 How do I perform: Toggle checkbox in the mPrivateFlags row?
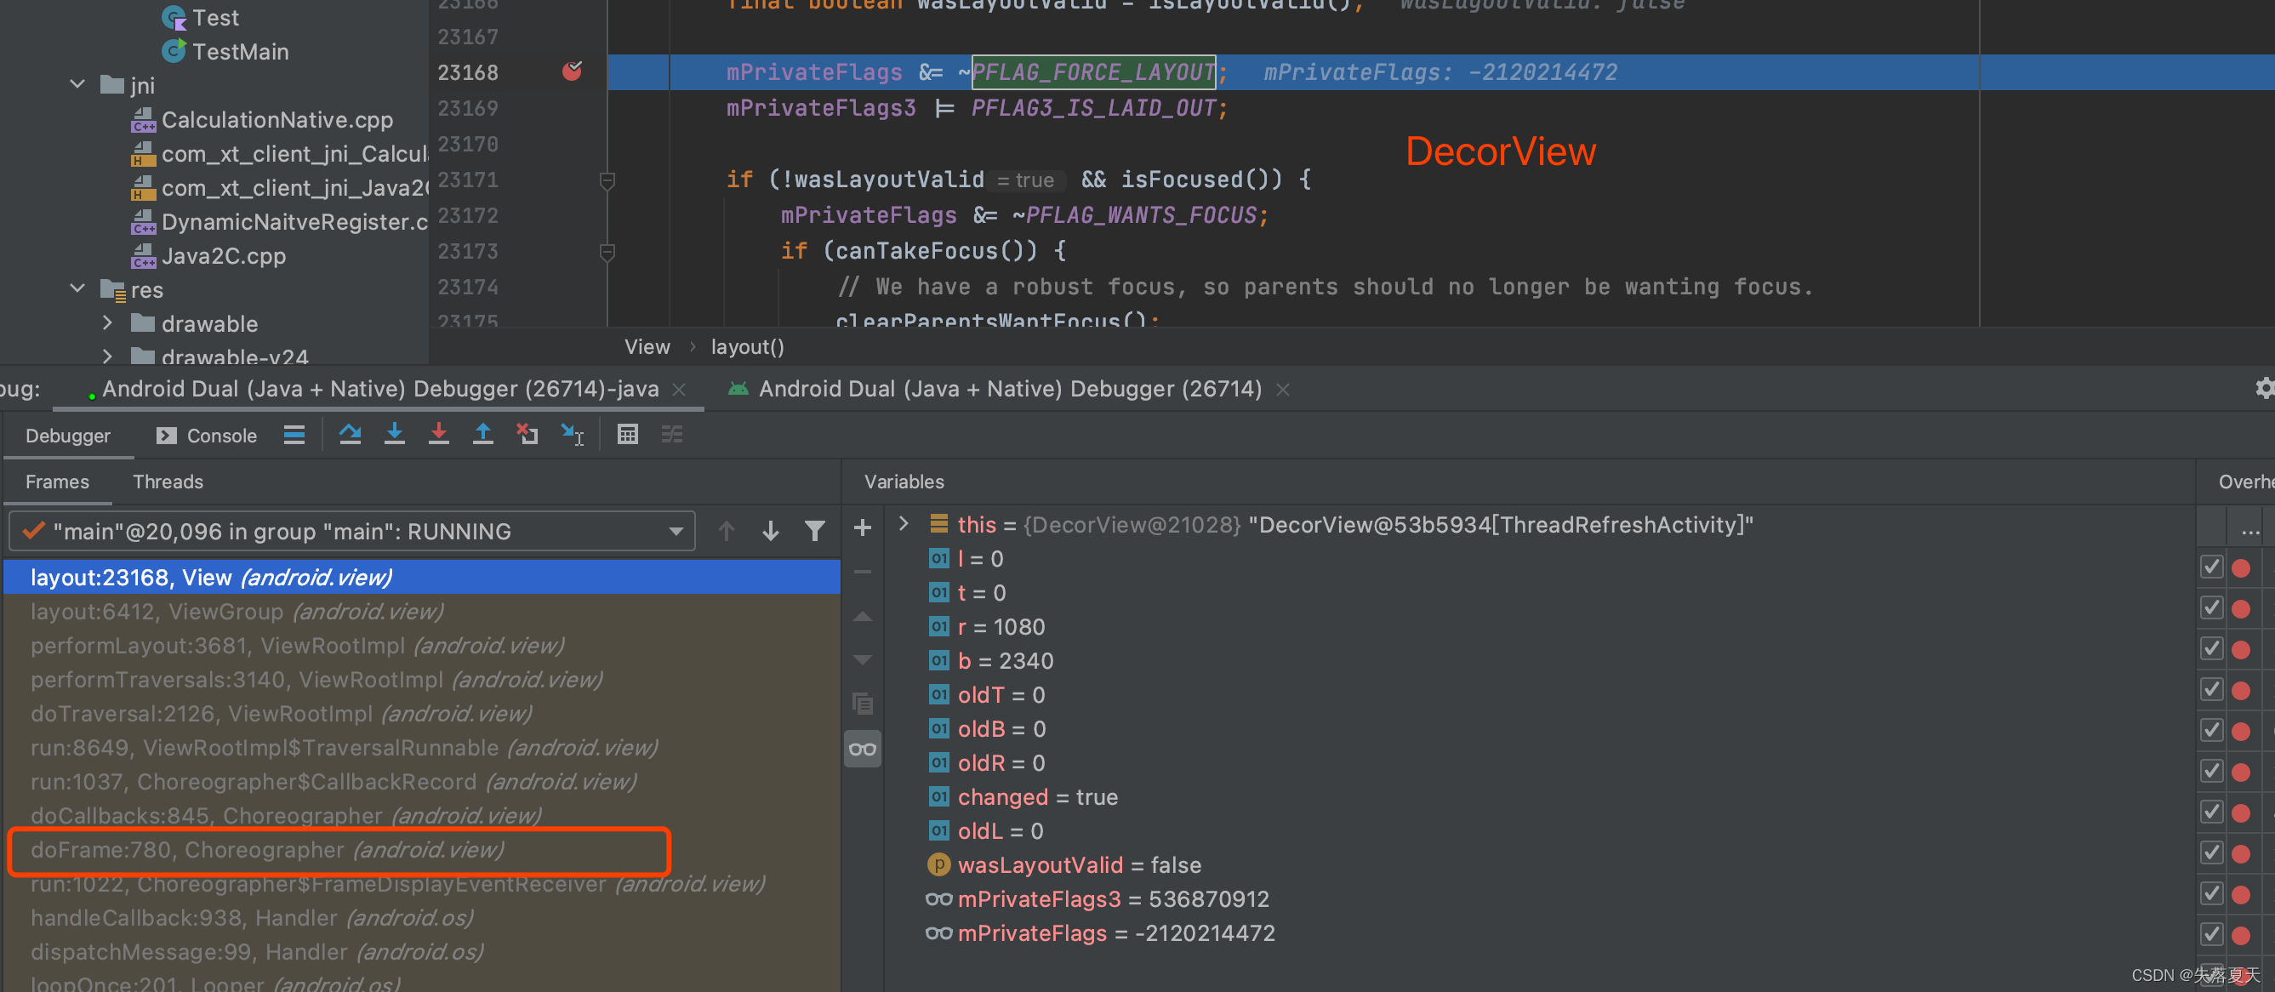(x=2210, y=933)
